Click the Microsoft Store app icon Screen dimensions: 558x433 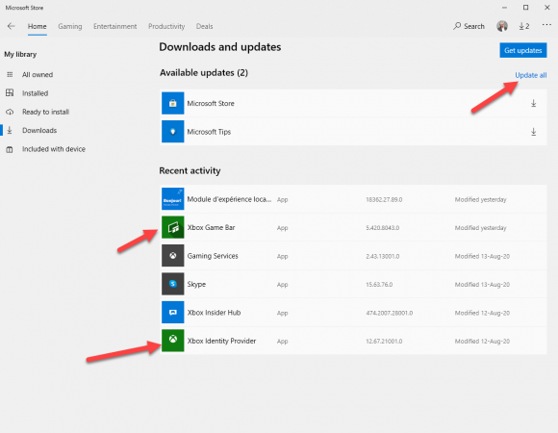[172, 103]
